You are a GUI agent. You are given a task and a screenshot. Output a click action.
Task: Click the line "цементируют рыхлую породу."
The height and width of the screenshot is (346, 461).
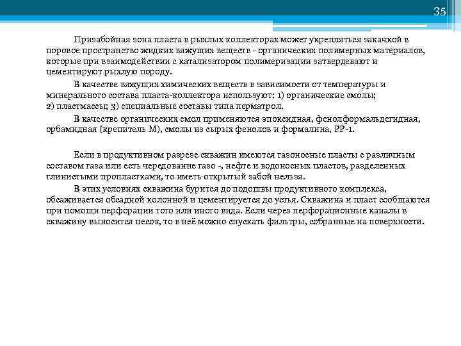click(109, 72)
